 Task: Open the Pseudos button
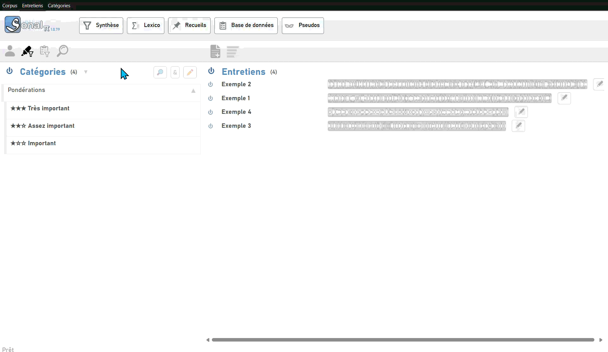click(x=303, y=25)
